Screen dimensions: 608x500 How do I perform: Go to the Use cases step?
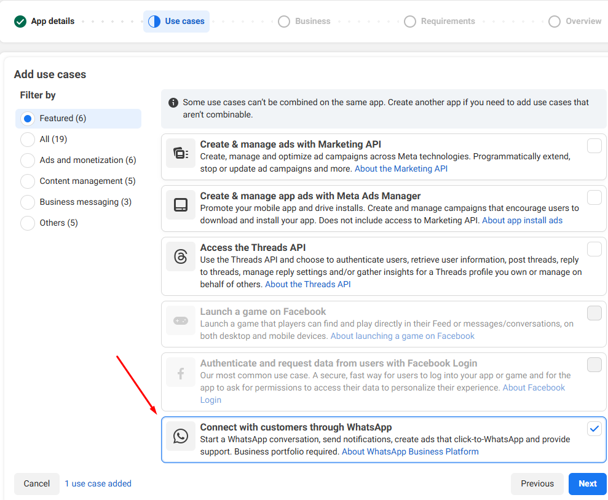(176, 22)
